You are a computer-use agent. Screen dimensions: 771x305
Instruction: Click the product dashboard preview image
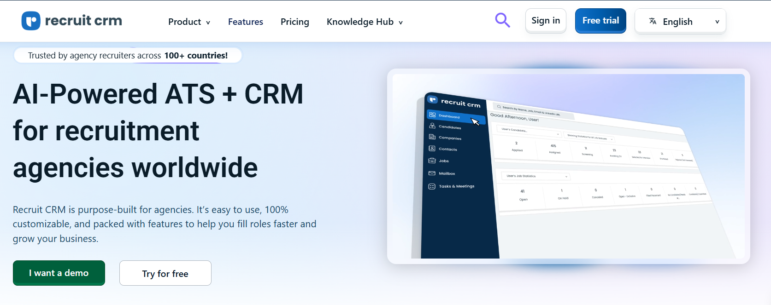point(569,166)
